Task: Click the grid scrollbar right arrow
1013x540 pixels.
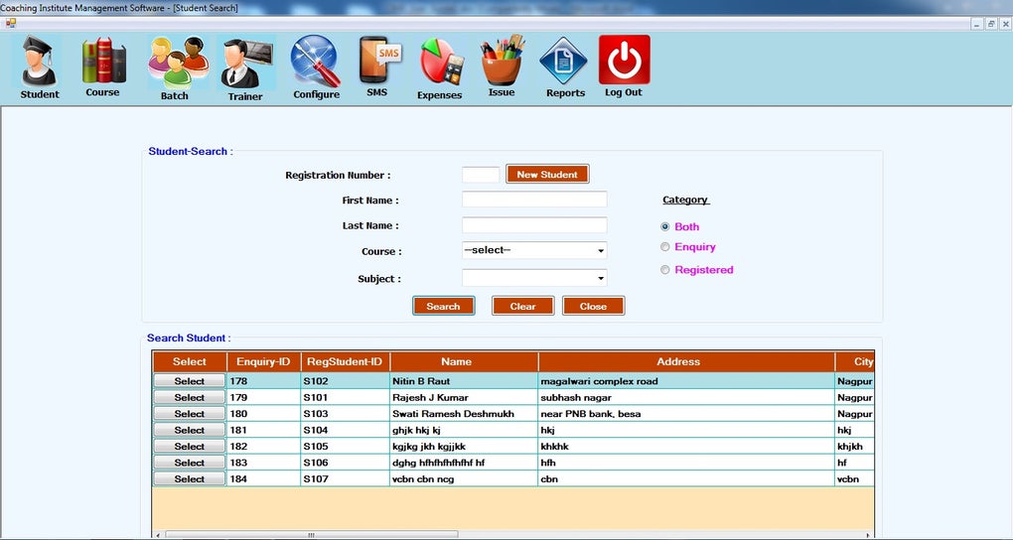Action: tap(869, 535)
